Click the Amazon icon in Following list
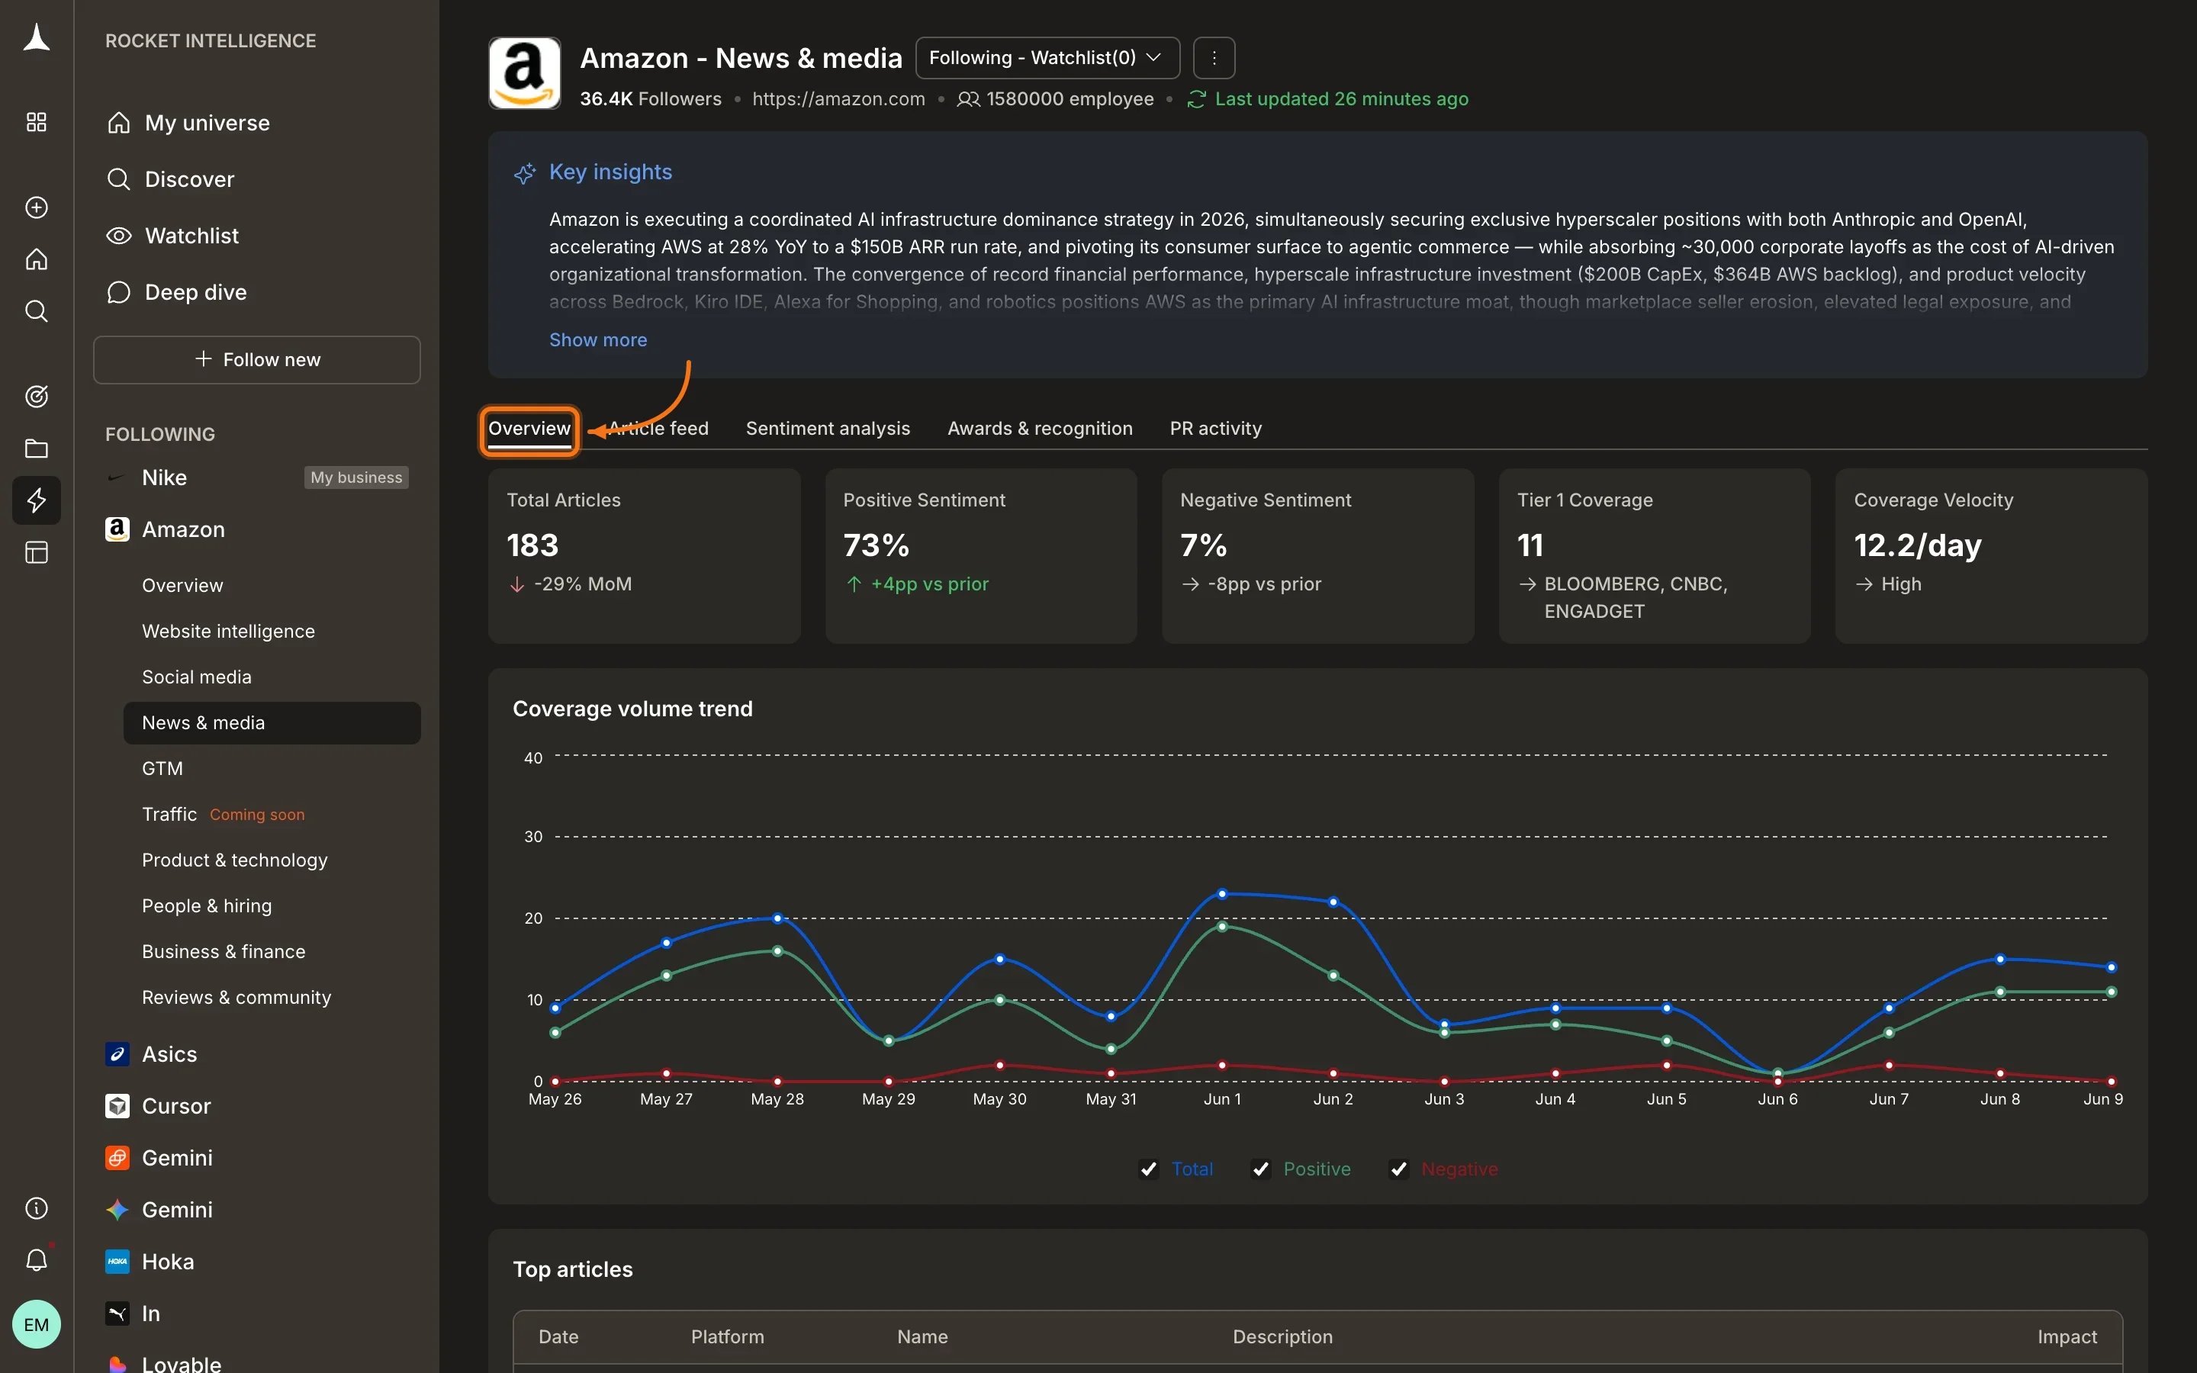This screenshot has width=2197, height=1373. (117, 529)
